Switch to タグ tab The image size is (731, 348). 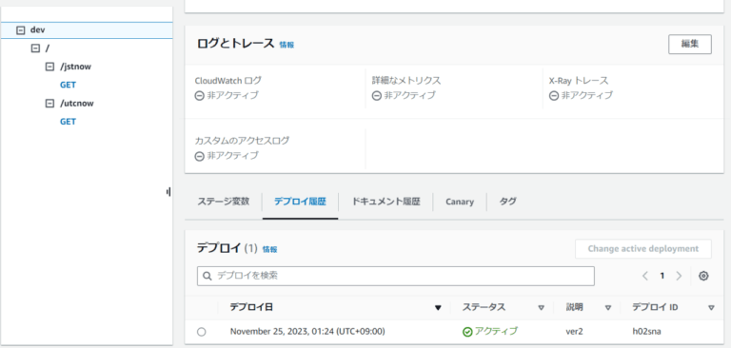507,202
